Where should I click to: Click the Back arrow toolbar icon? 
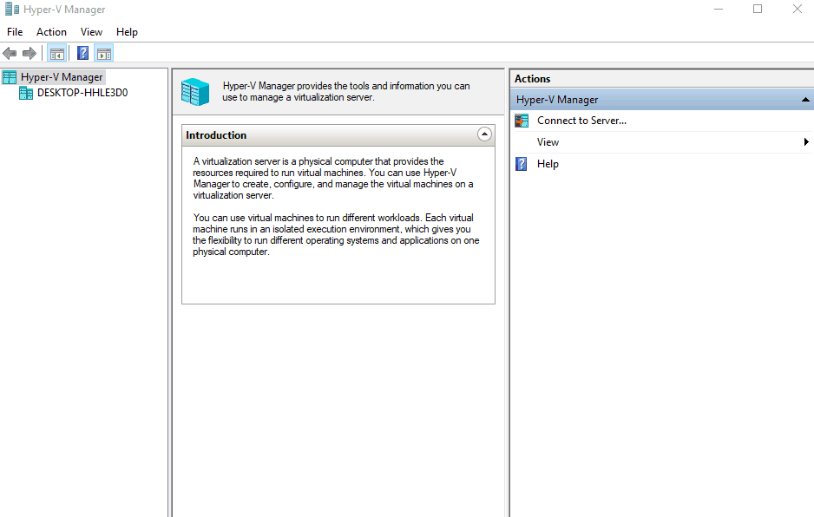pyautogui.click(x=10, y=53)
